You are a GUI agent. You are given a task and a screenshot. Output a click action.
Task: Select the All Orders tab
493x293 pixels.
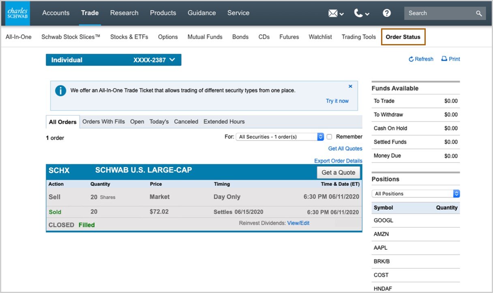point(63,122)
